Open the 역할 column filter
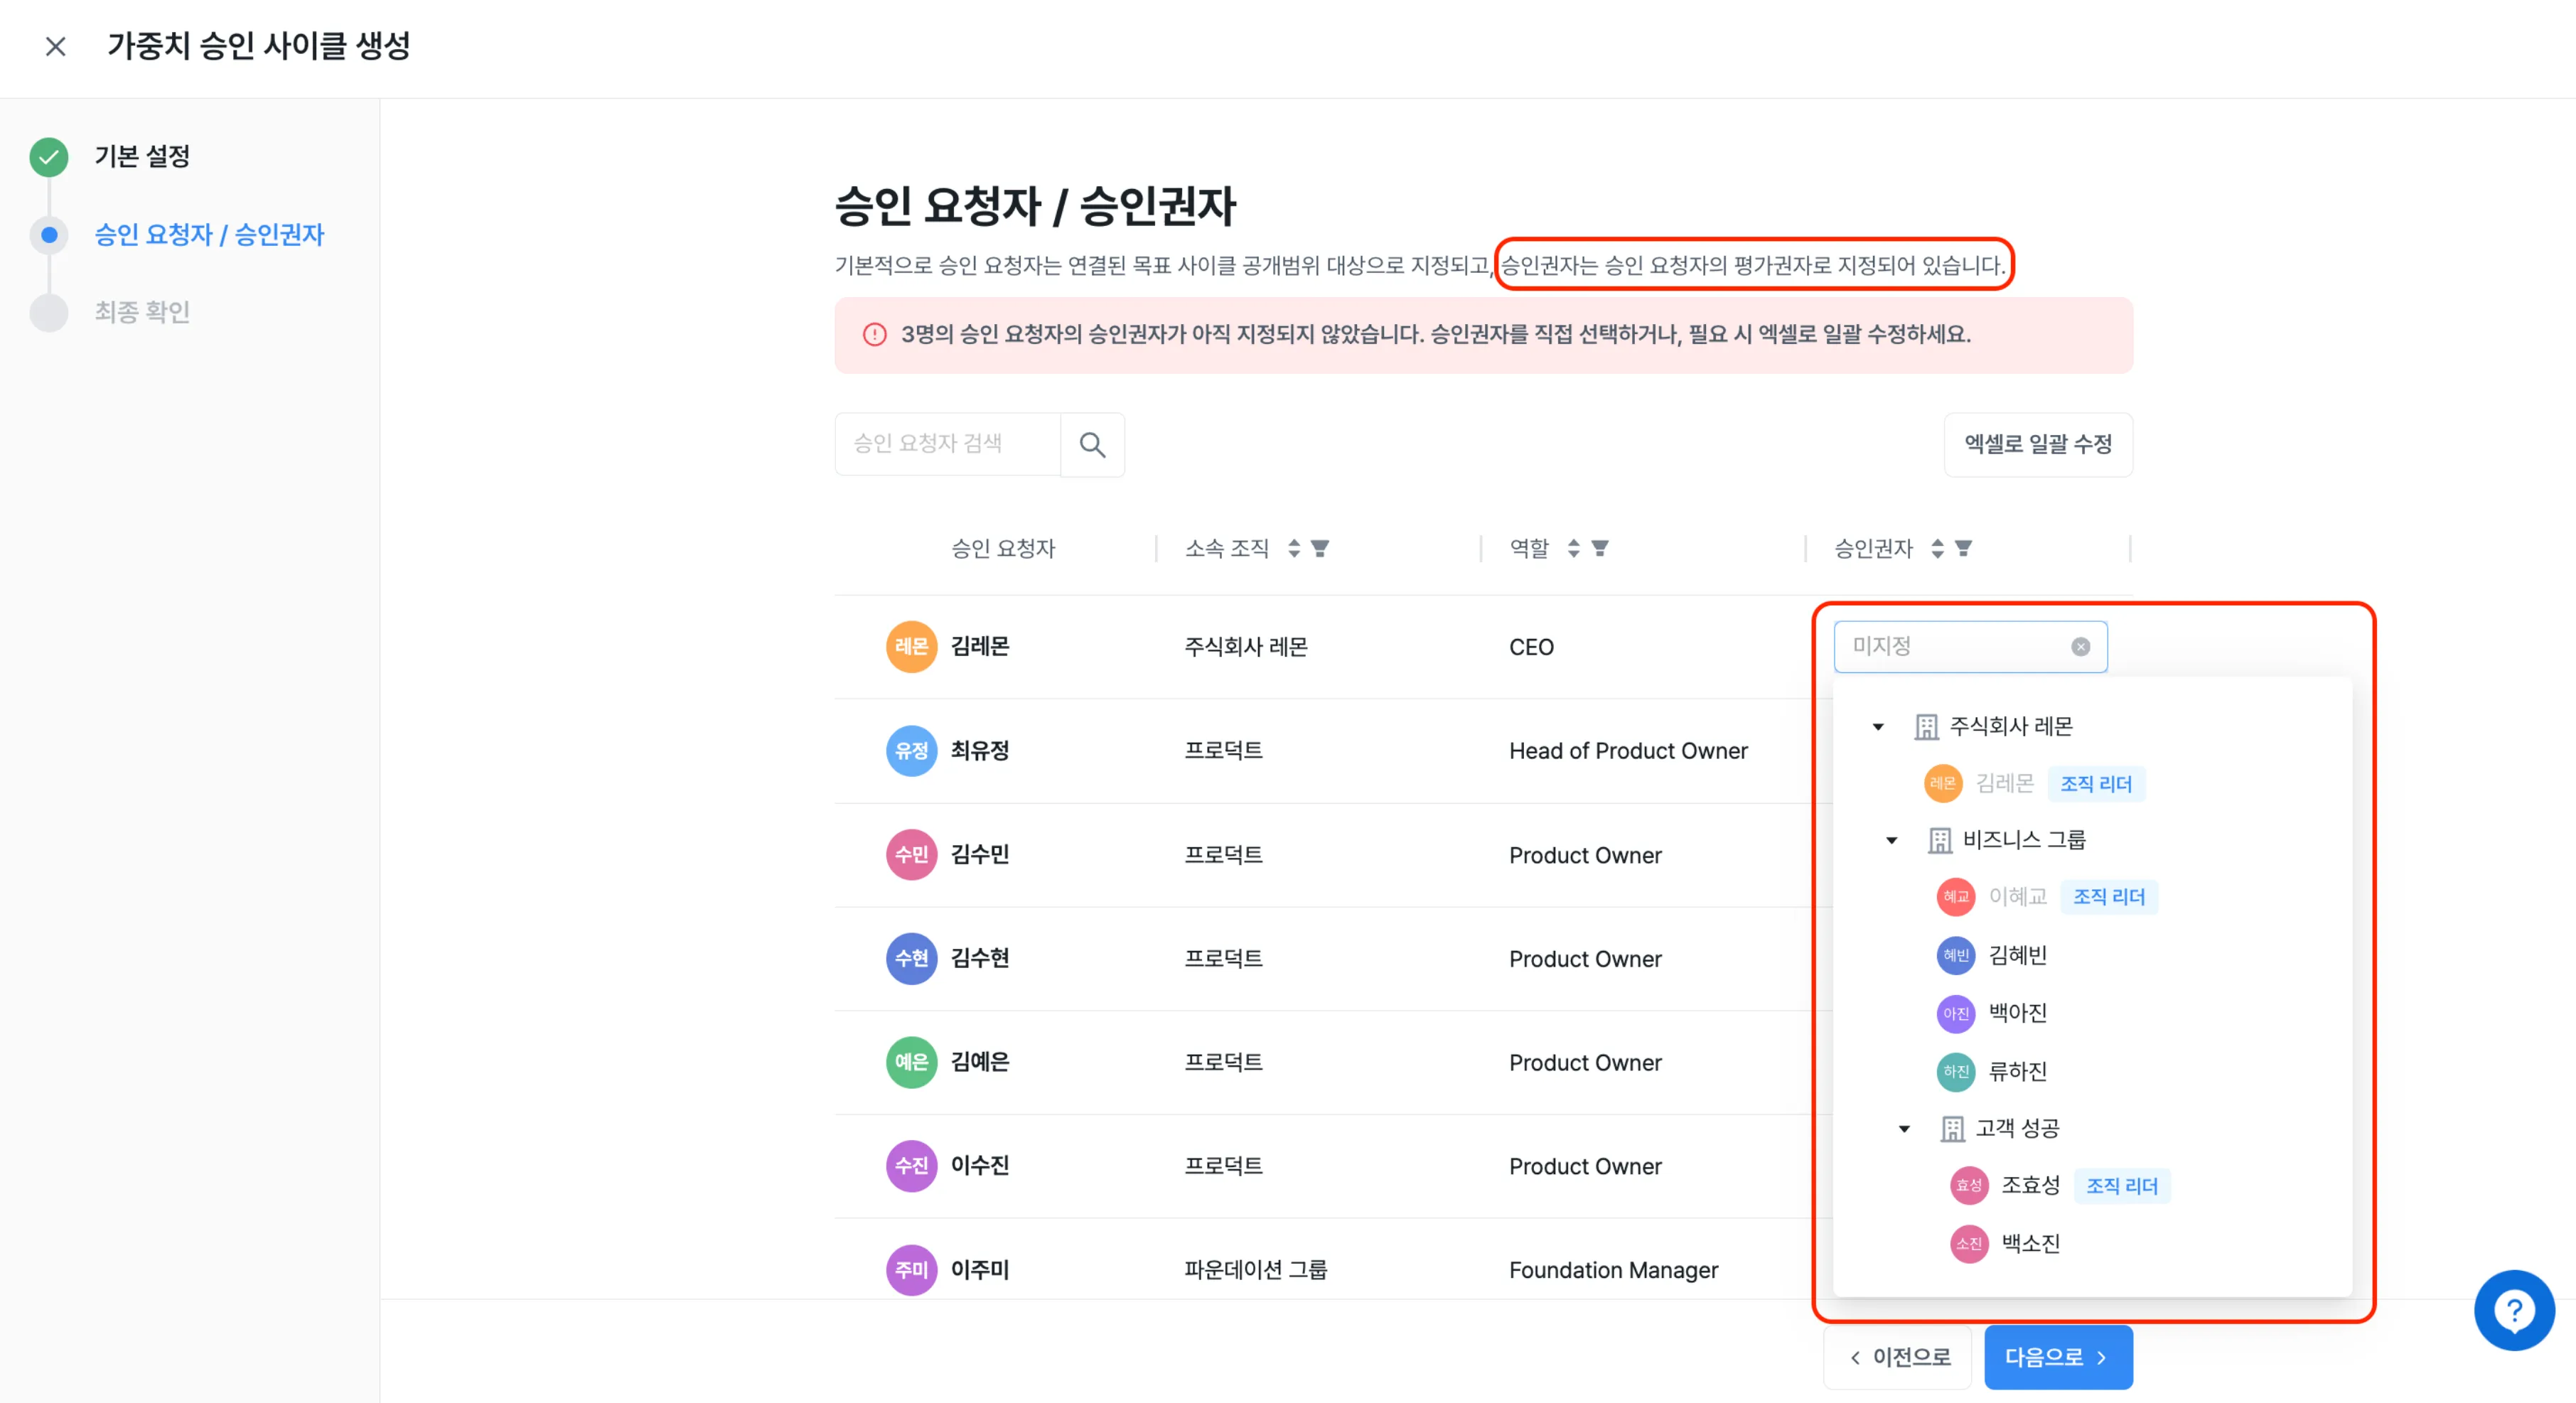2576x1403 pixels. click(1599, 548)
